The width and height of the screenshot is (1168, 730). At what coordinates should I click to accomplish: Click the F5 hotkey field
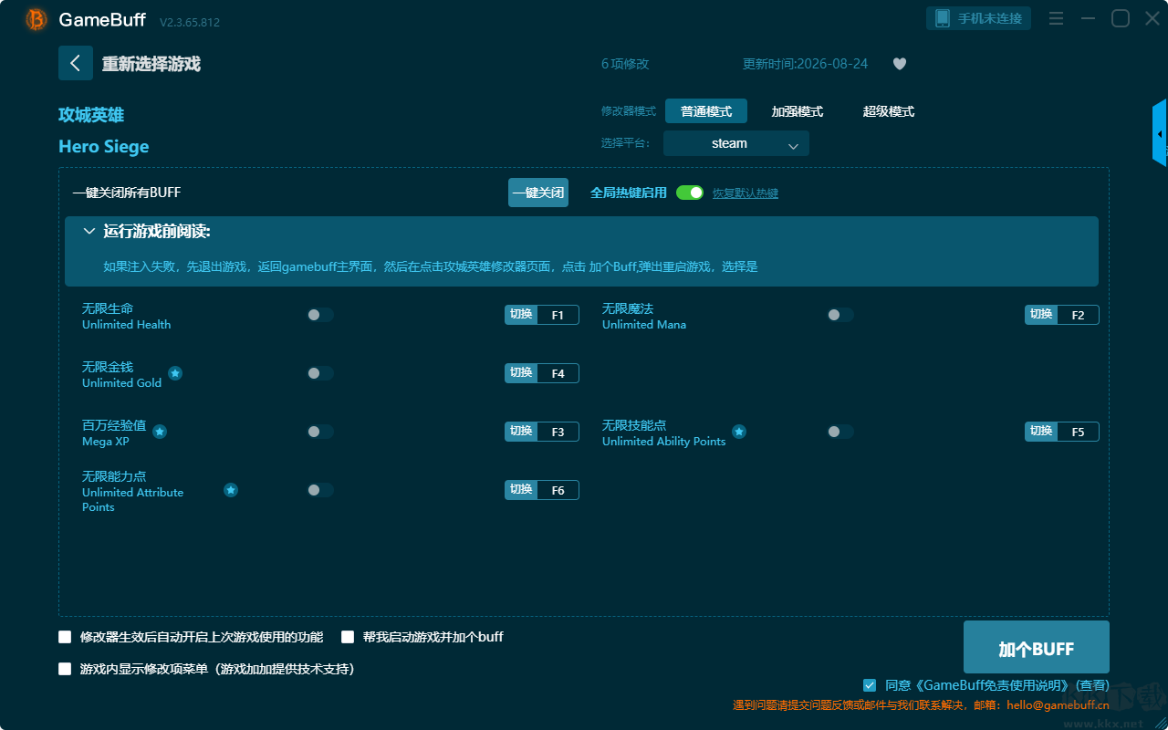point(1078,432)
